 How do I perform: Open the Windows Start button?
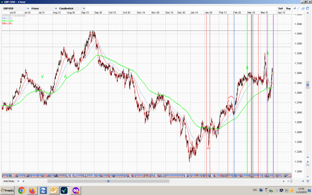(x=7, y=191)
